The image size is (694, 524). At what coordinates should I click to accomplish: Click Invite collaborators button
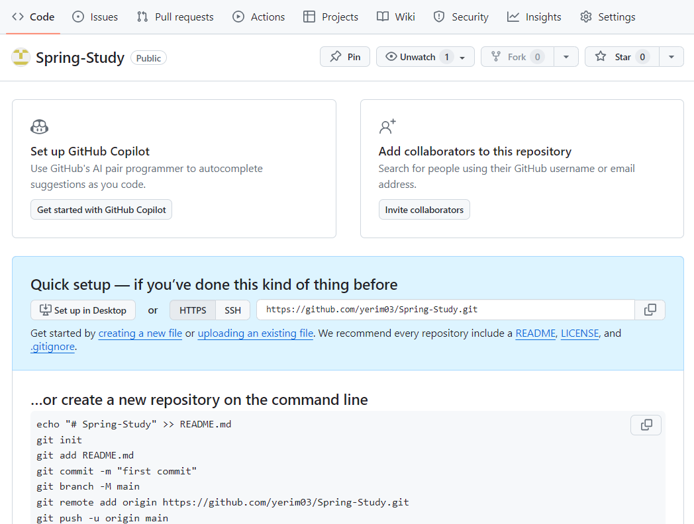[424, 210]
